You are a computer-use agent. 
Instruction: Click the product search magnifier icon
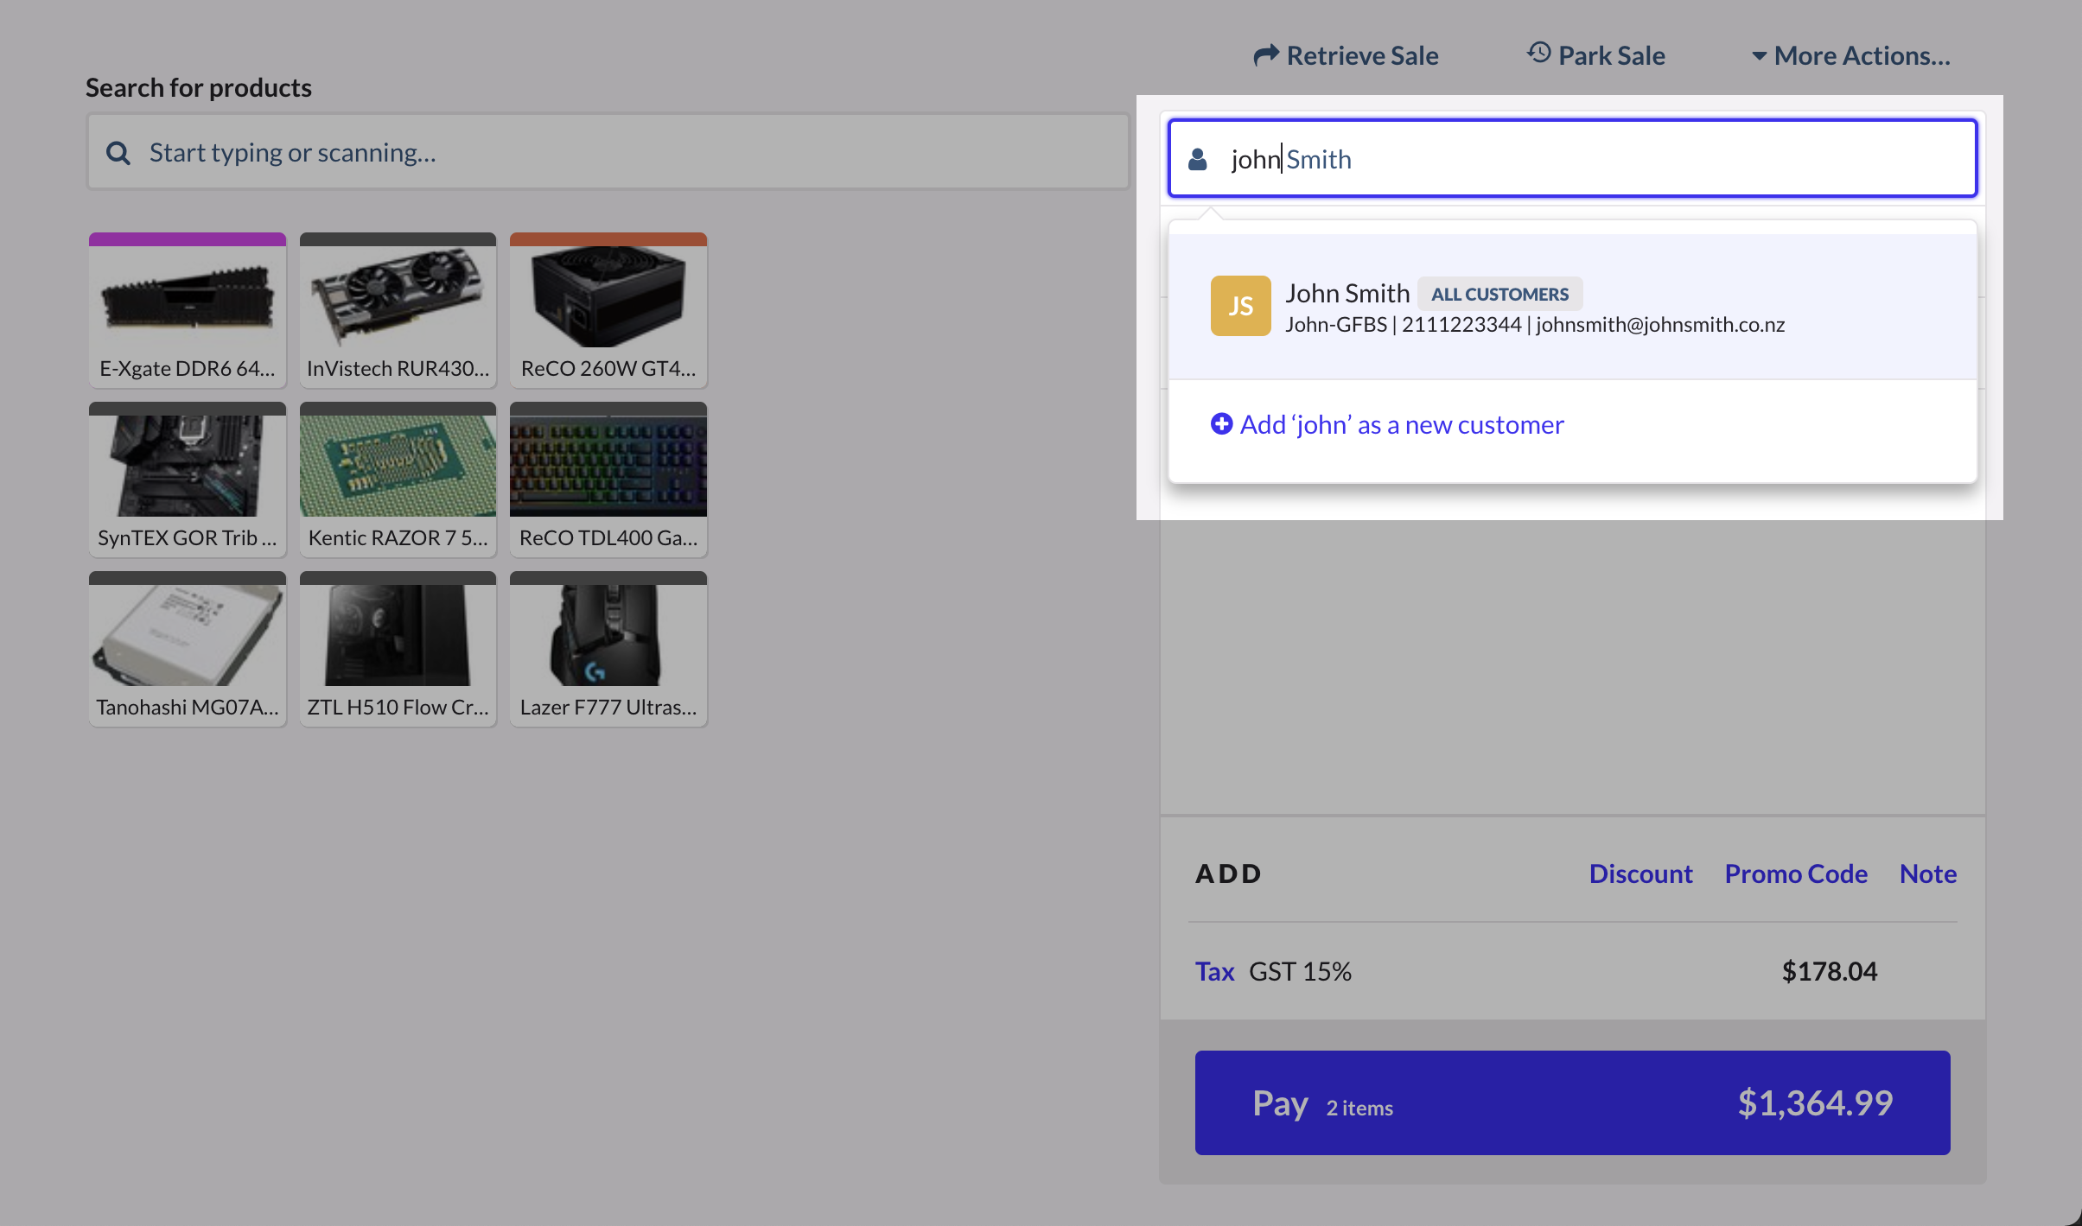119,152
